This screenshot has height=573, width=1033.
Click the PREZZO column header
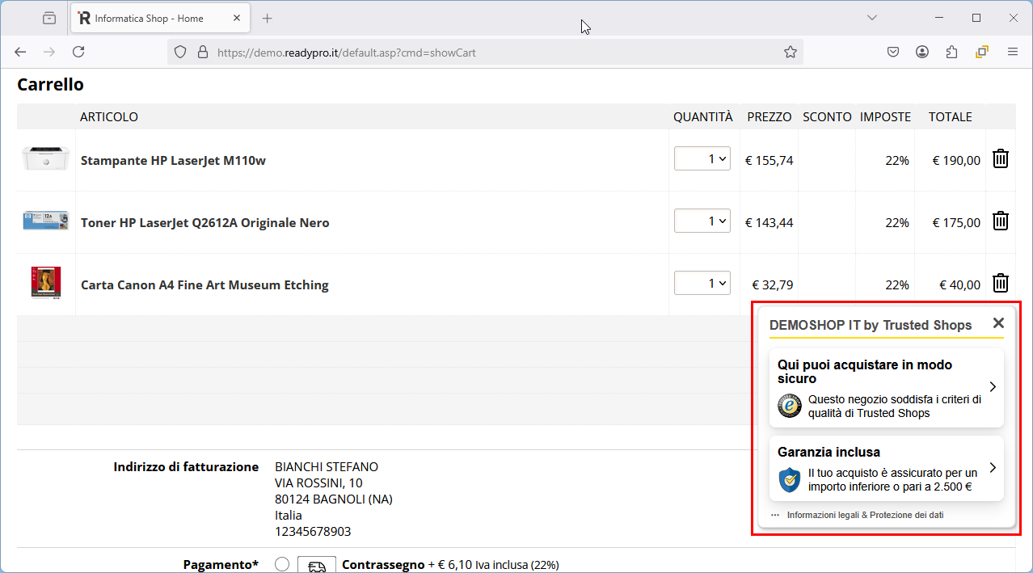[769, 116]
